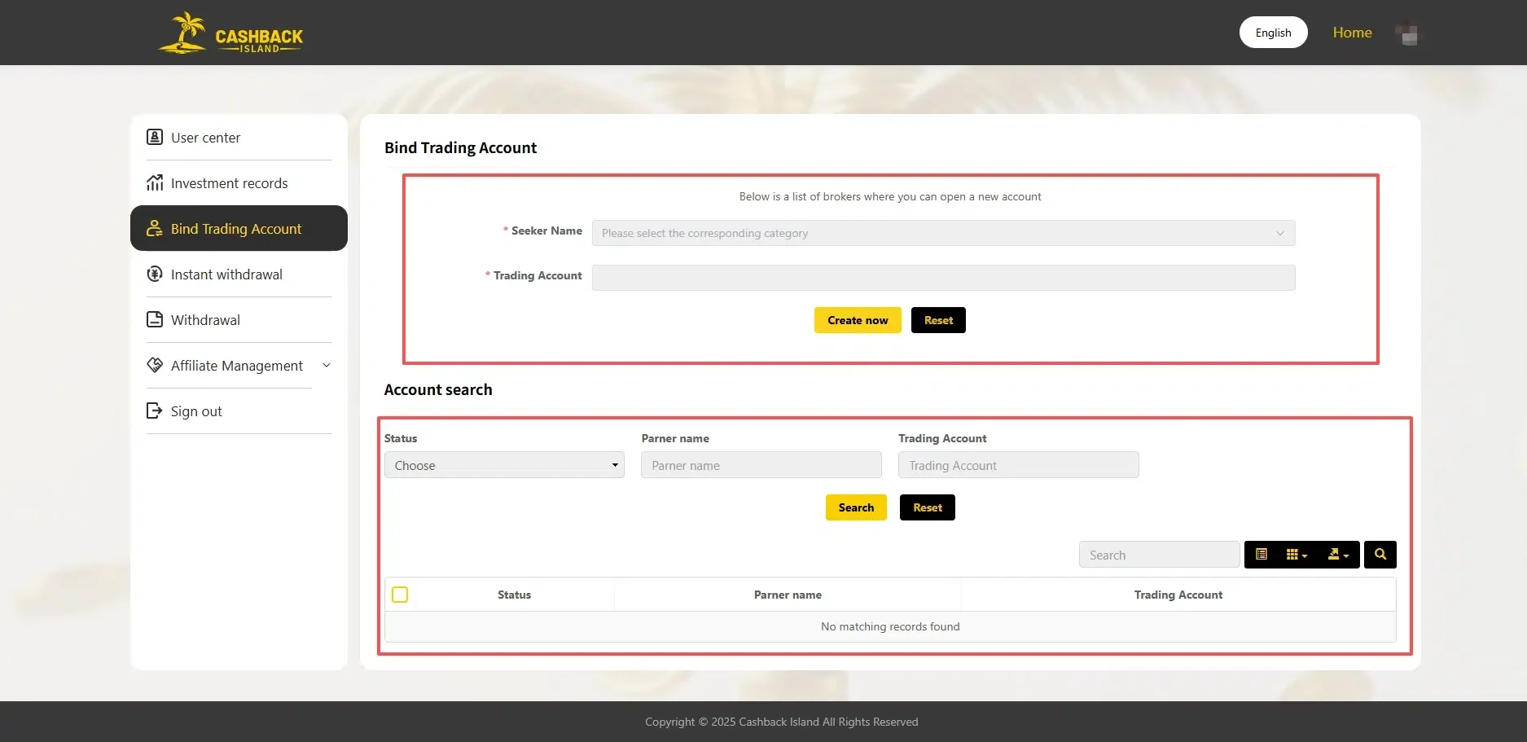Expand the columns visibility dropdown
This screenshot has width=1527, height=742.
[1297, 554]
